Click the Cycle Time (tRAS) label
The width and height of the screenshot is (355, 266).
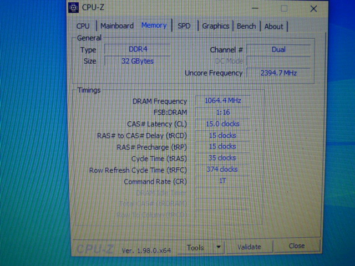[159, 159]
